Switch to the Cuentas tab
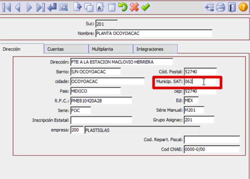 click(66, 49)
